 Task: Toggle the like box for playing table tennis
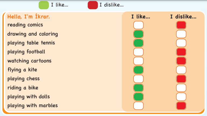138,43
